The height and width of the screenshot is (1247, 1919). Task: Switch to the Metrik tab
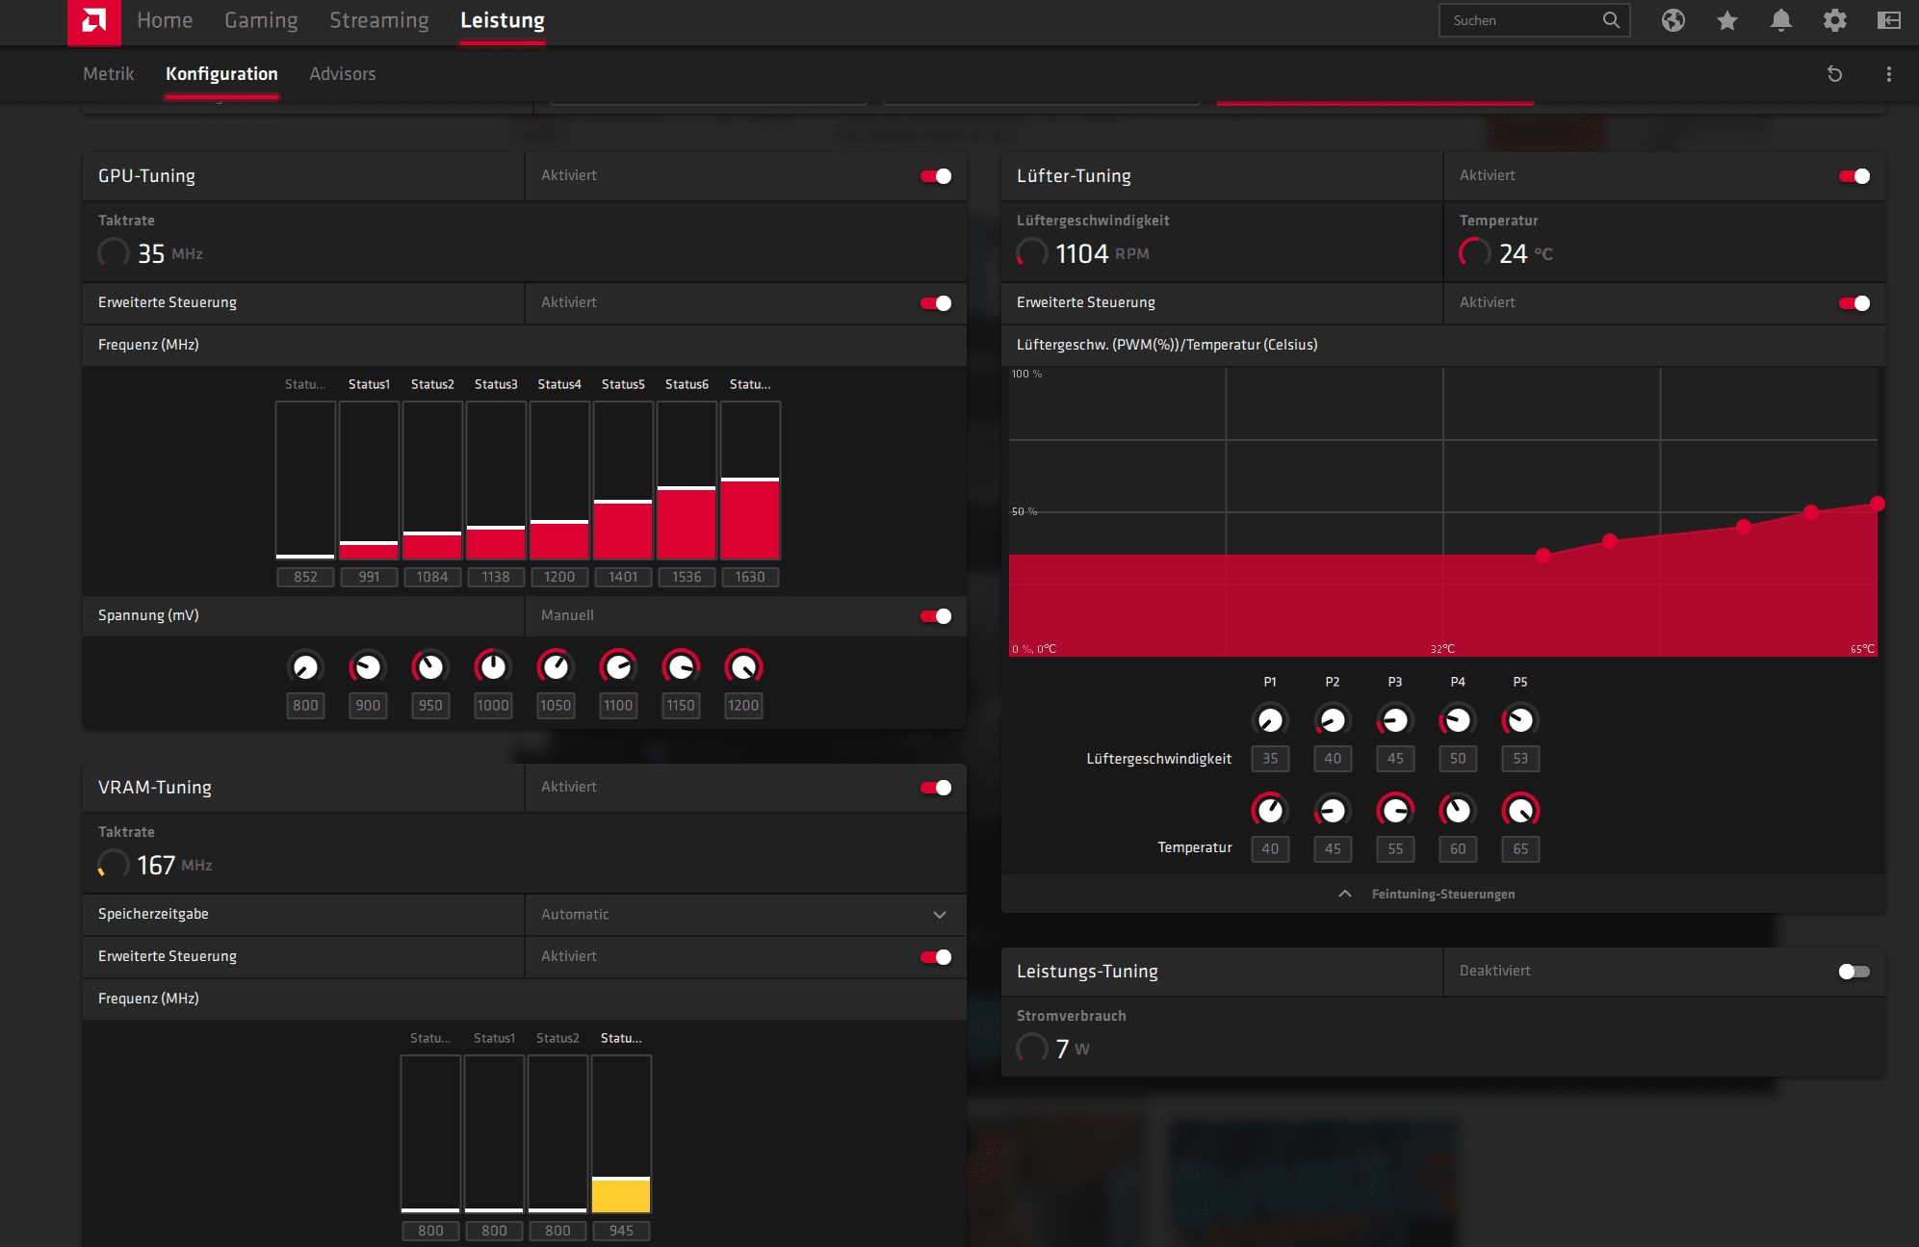109,74
